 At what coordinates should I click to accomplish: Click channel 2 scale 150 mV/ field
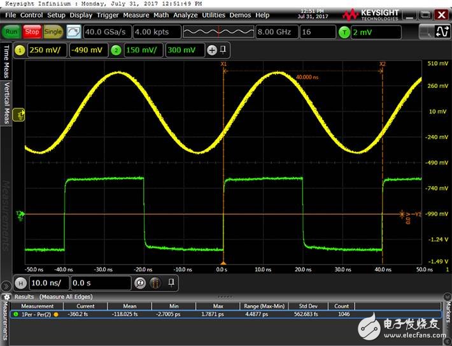coord(143,50)
